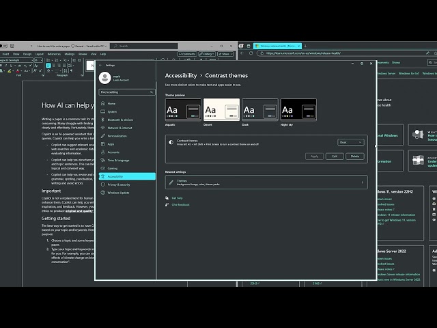Click the refresh icon in Edge
Screen dimensions: 437x328
(x=251, y=53)
